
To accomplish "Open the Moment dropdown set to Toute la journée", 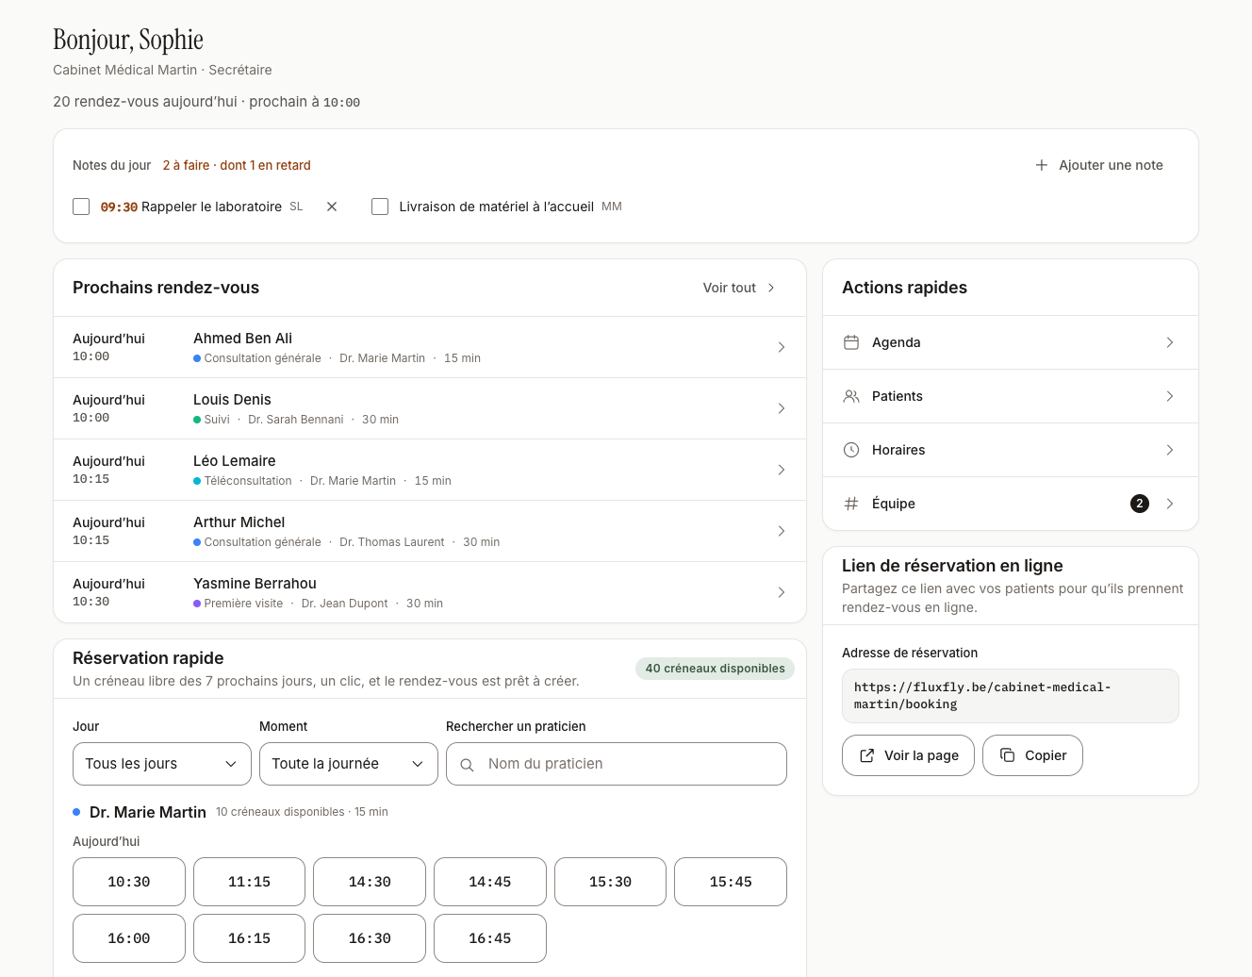I will tap(349, 764).
